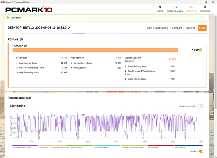Click the orange PCMARK 10 score bar
Viewport: 217px width, 158px height.
pyautogui.click(x=95, y=50)
